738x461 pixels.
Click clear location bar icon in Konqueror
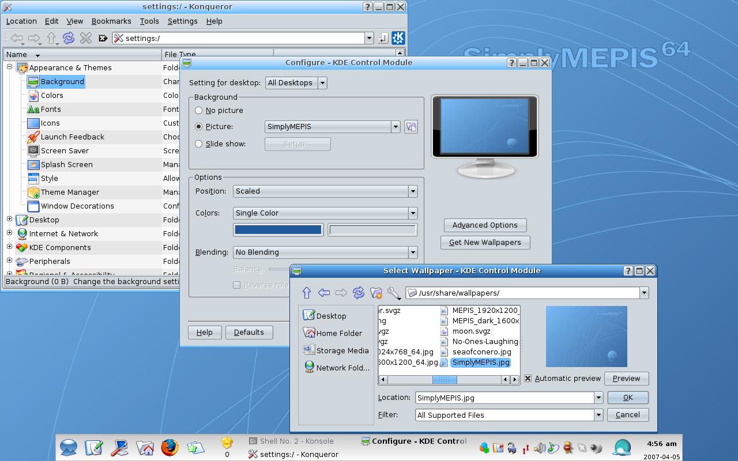pos(103,38)
